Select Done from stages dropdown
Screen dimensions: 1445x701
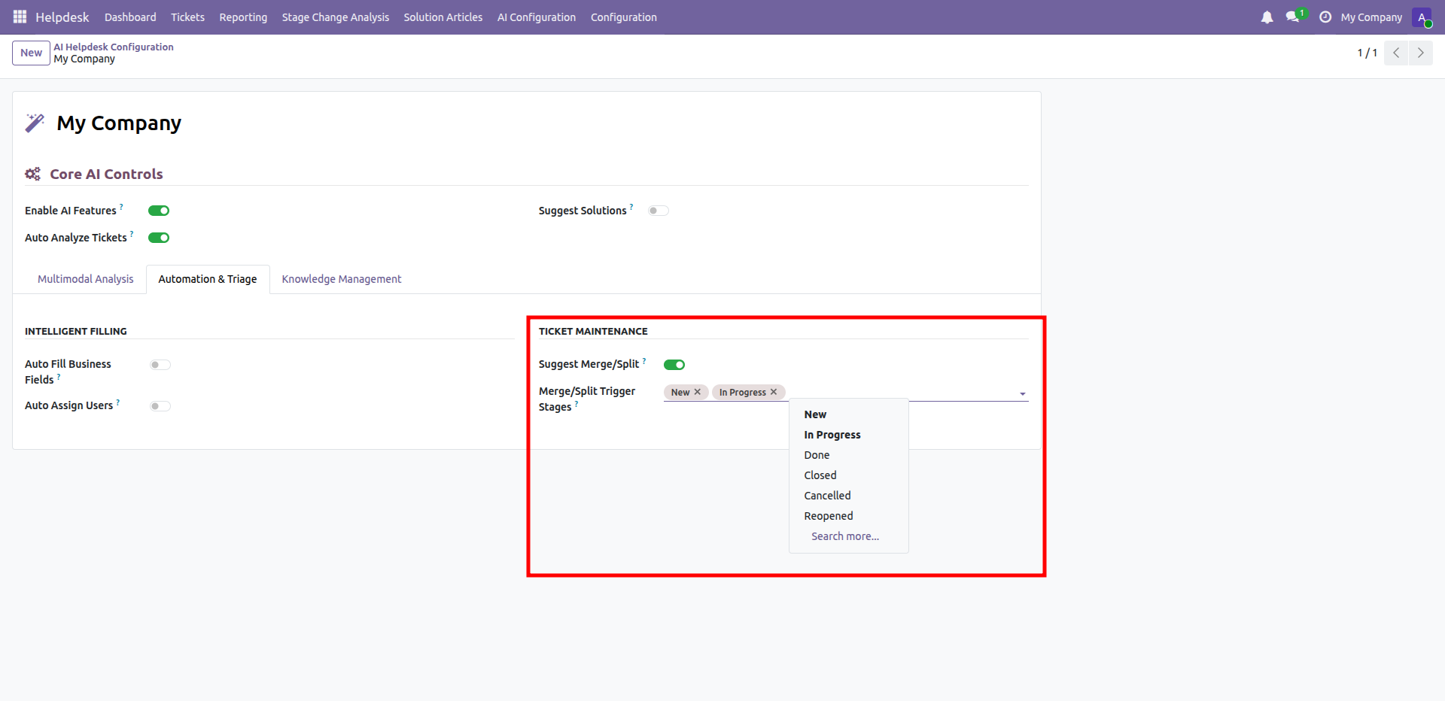(x=849, y=455)
